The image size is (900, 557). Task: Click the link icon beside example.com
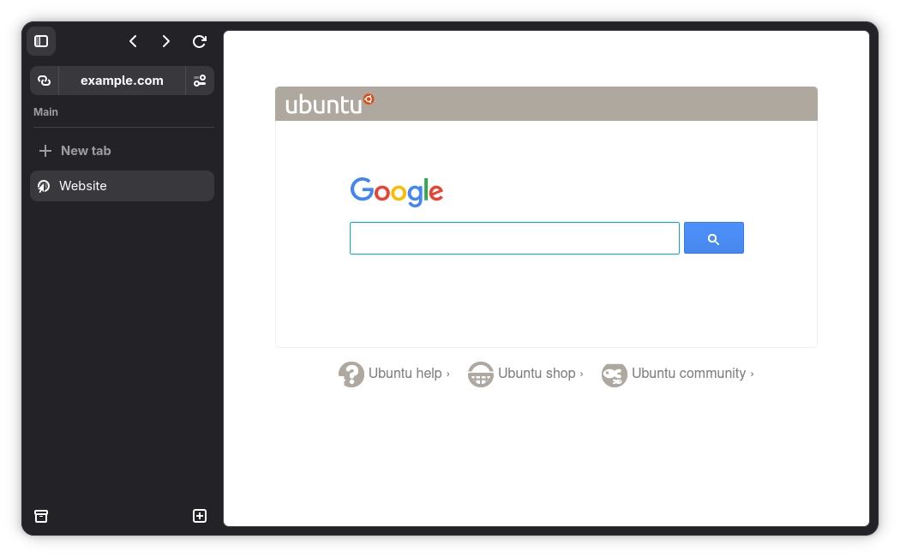pyautogui.click(x=45, y=81)
